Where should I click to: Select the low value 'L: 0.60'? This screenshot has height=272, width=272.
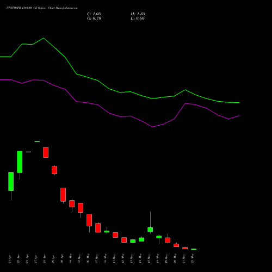(138, 18)
